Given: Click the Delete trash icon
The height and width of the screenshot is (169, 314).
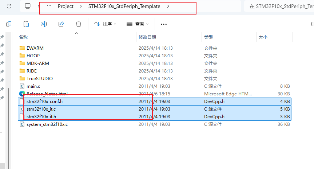Looking at the screenshot, I should 79,24.
